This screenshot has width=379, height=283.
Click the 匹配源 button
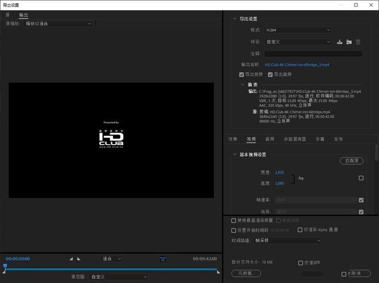(351, 161)
